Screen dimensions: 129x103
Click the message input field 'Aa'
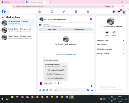pos(70,90)
